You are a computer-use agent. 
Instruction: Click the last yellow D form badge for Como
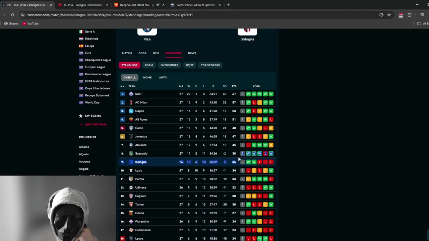pyautogui.click(x=271, y=128)
